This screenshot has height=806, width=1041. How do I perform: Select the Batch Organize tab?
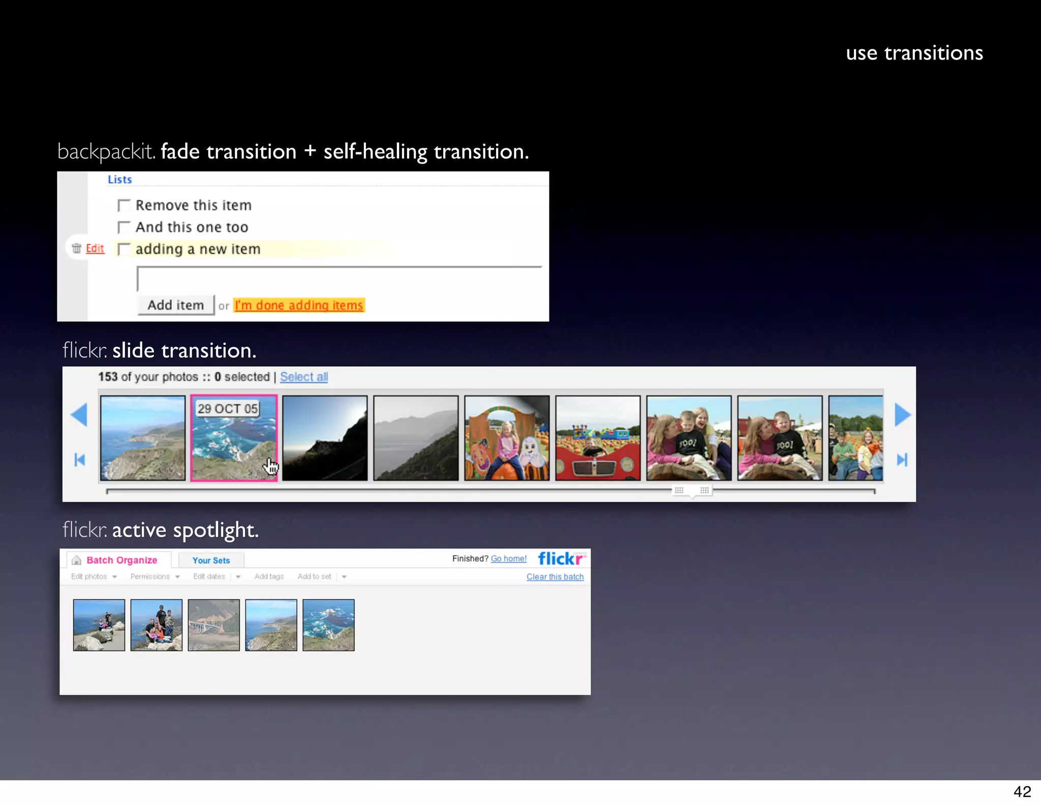point(121,560)
